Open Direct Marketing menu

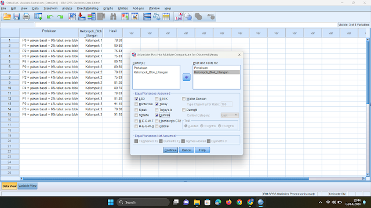(x=88, y=8)
